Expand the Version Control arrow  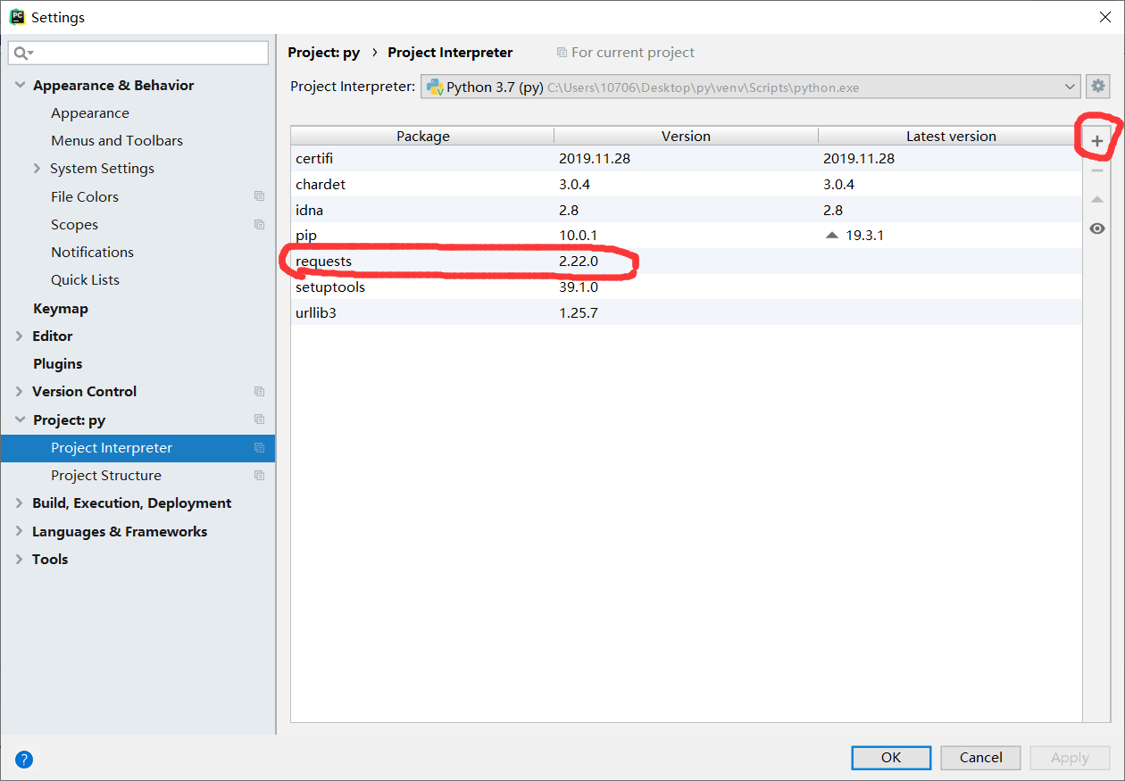coord(20,392)
